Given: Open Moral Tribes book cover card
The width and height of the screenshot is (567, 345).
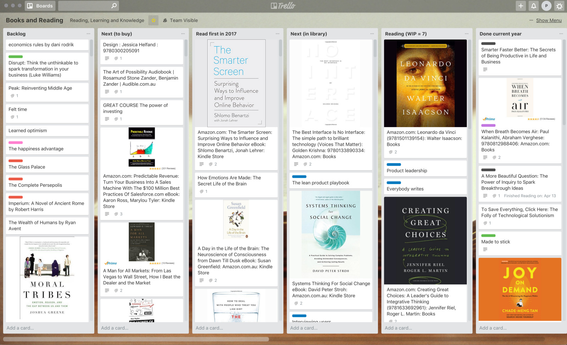Looking at the screenshot, I should pyautogui.click(x=47, y=279).
